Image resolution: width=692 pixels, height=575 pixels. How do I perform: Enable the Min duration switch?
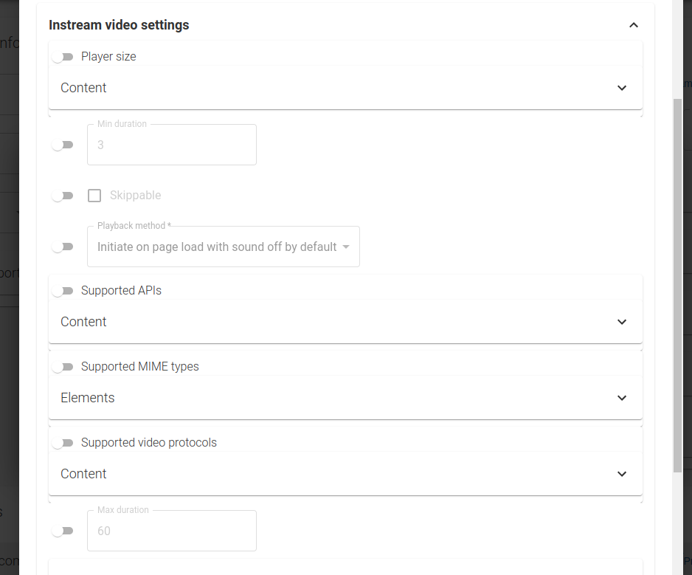tap(63, 145)
